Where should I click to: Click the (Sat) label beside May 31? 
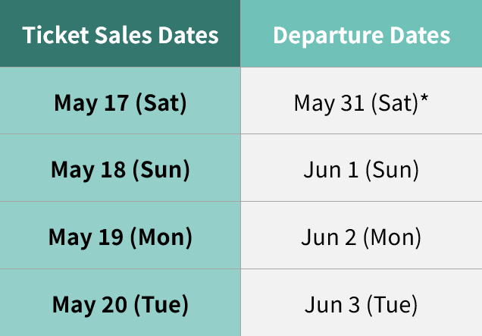click(390, 102)
